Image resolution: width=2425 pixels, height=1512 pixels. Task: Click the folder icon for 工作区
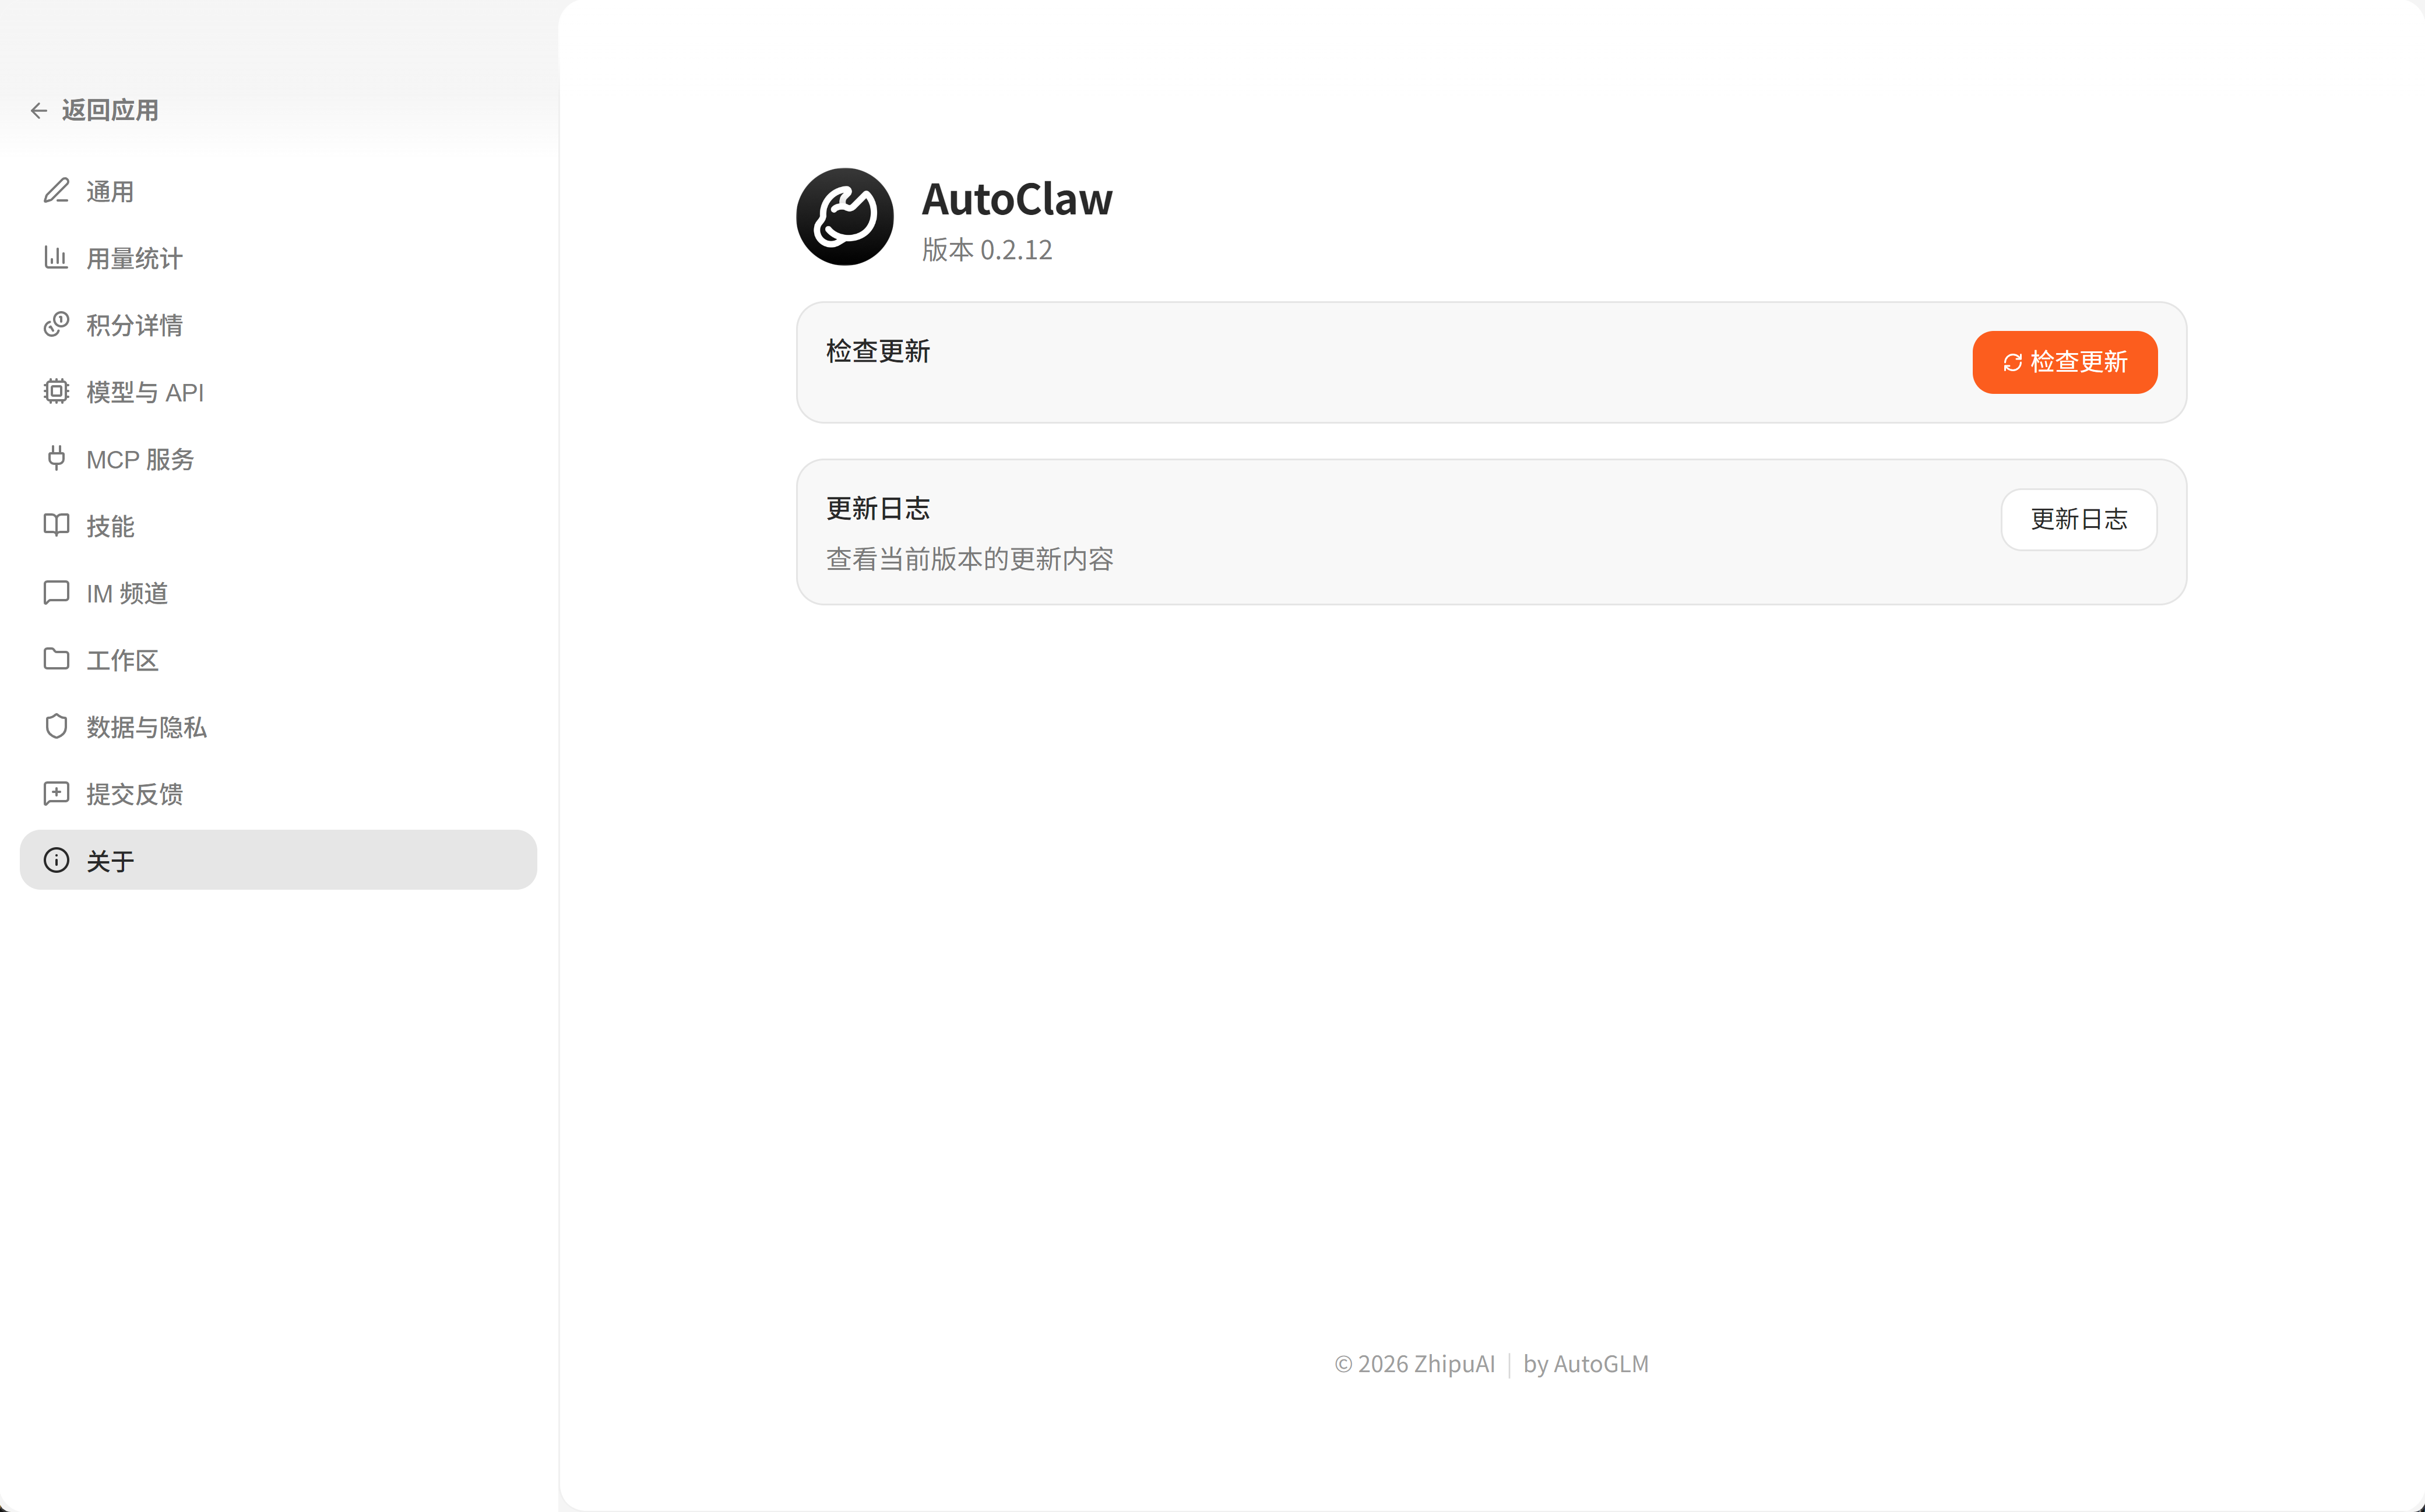pos(56,659)
